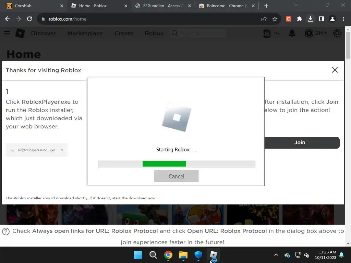The height and width of the screenshot is (263, 351).
Task: Share this page icon in address bar
Action: tap(264, 19)
